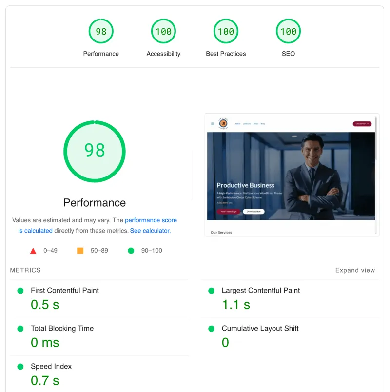
Task: Select the 'Cumulative Layout Shift' metric label
Action: click(x=260, y=328)
